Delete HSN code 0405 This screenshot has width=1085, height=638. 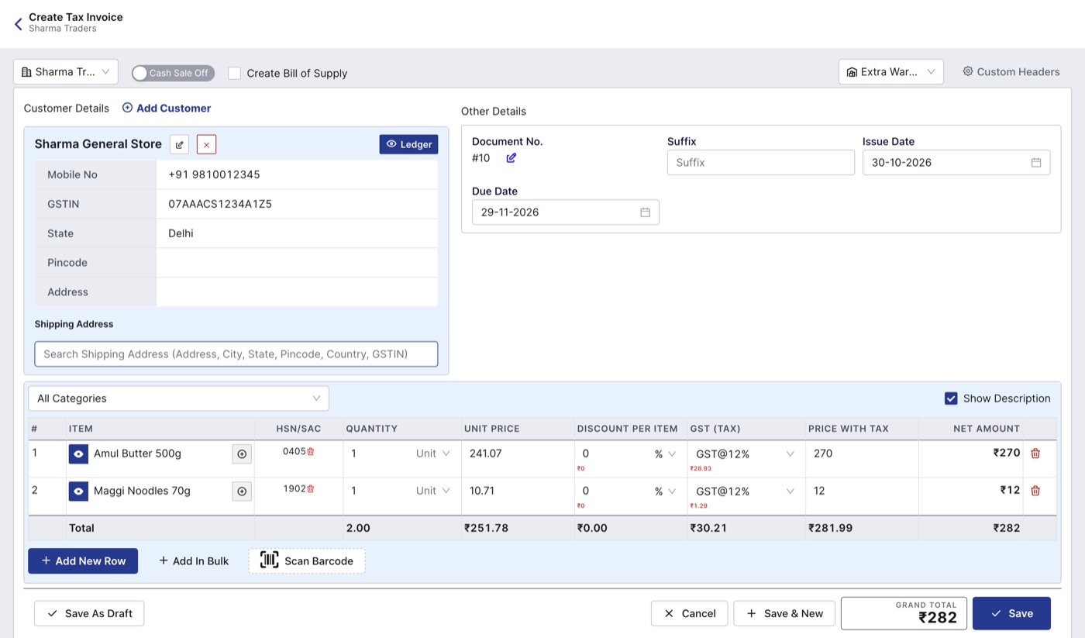[x=311, y=451]
